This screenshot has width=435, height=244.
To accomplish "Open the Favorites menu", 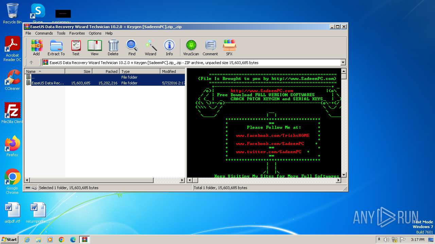I will coord(77,33).
